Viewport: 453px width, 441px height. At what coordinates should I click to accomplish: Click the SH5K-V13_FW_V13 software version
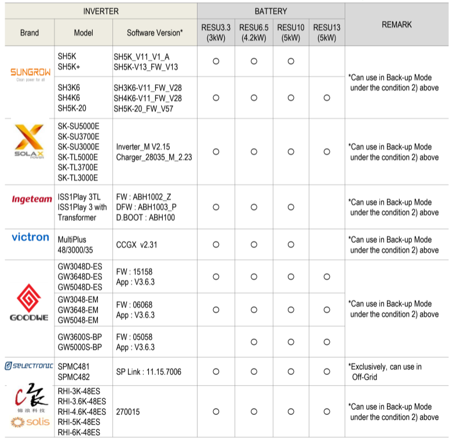click(145, 67)
